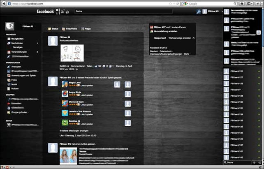The height and width of the screenshot is (169, 264).
Task: Open Sonstiges under Nachrichten
Action: [x=18, y=47]
